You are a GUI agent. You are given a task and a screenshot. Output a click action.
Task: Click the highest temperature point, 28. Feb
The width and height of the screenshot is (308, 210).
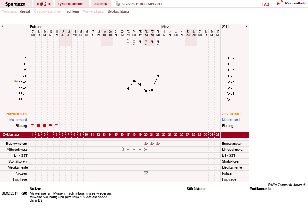[158, 76]
